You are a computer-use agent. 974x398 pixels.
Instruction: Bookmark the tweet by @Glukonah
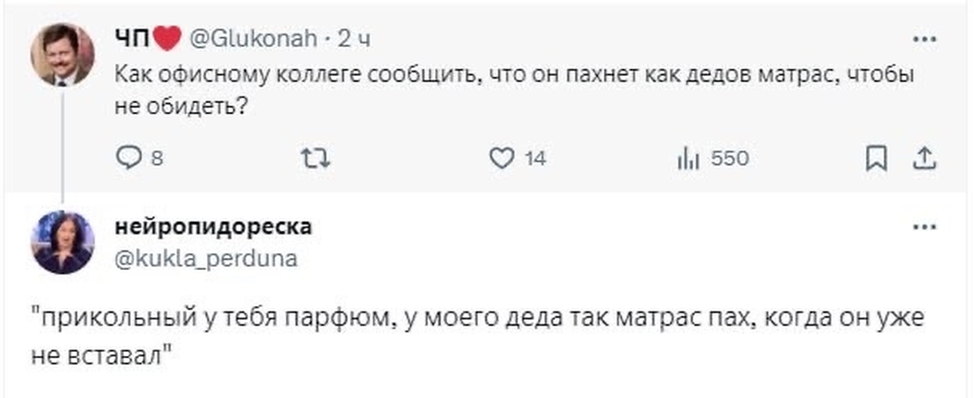pos(876,159)
